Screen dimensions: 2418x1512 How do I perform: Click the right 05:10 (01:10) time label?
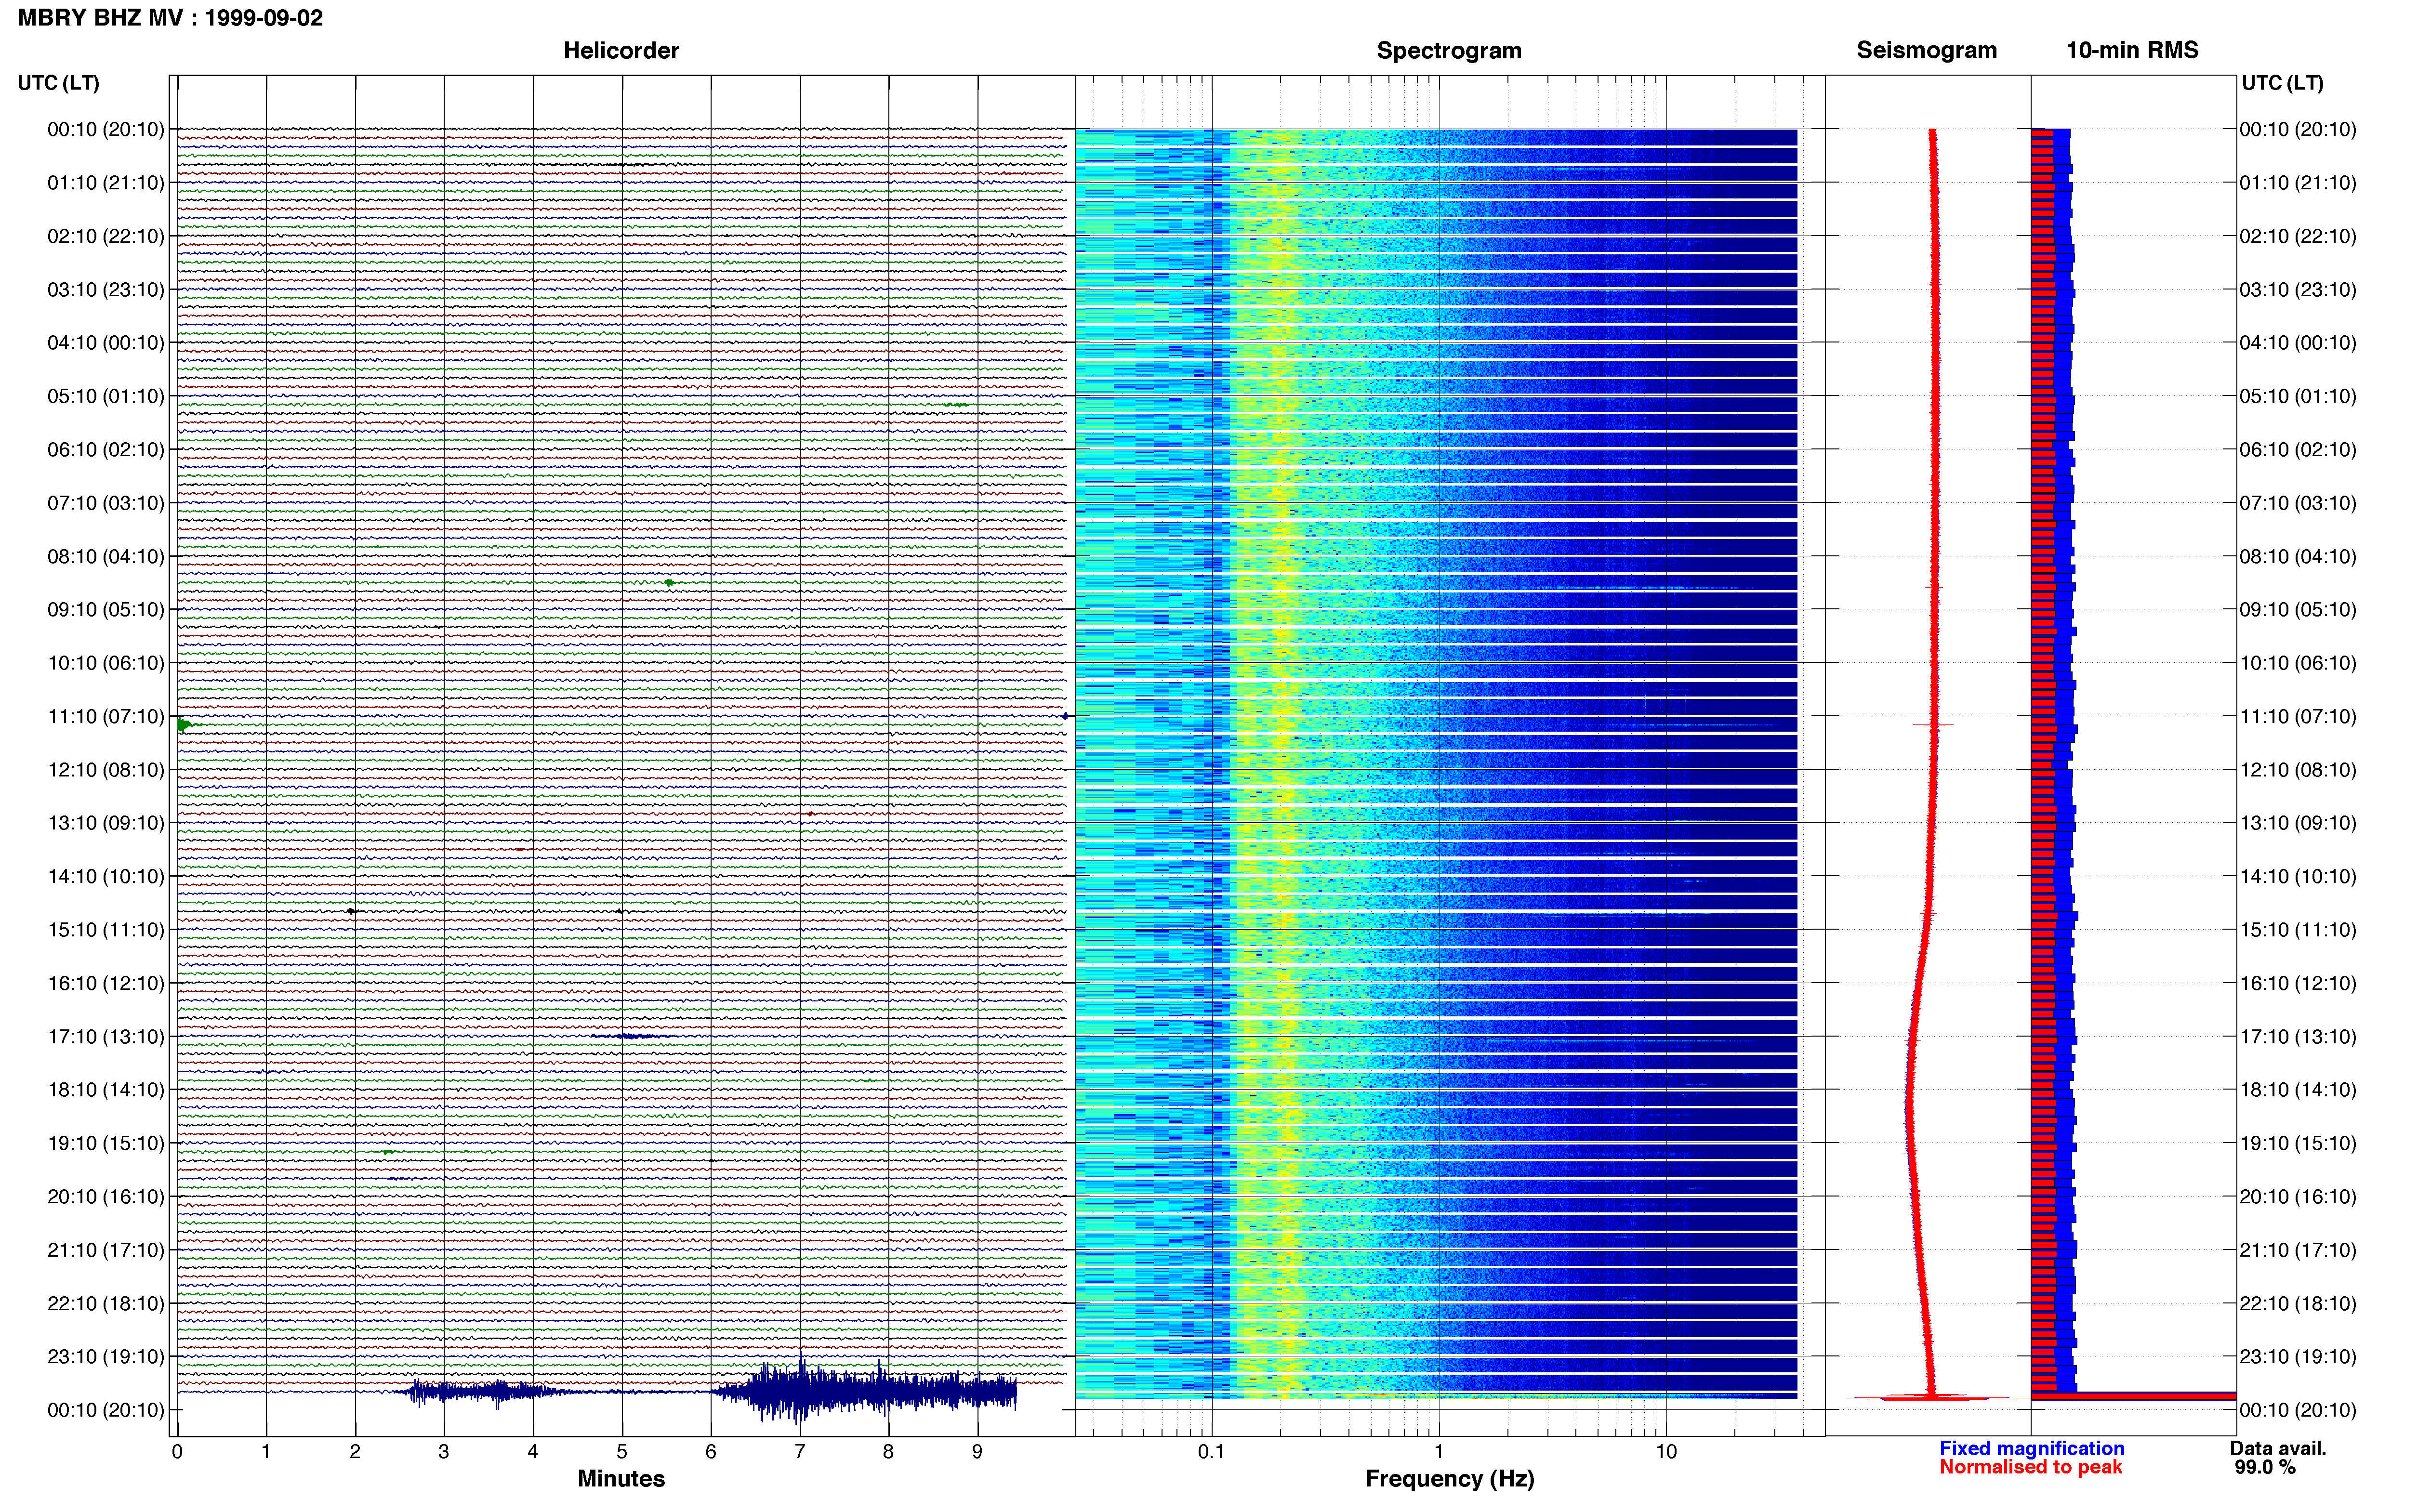[2298, 396]
